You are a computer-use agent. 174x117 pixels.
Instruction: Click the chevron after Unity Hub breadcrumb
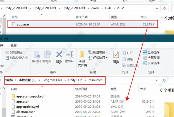point(85,80)
